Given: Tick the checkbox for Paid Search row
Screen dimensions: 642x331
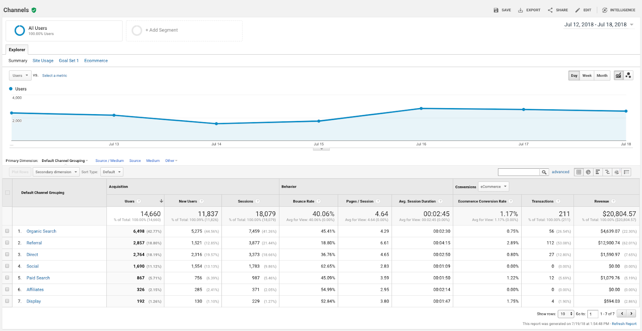Looking at the screenshot, I should coord(7,278).
